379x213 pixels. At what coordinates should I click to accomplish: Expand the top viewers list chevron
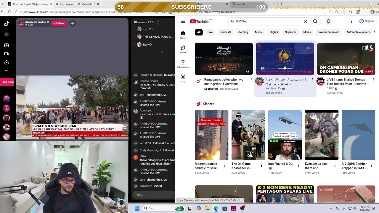[162, 52]
